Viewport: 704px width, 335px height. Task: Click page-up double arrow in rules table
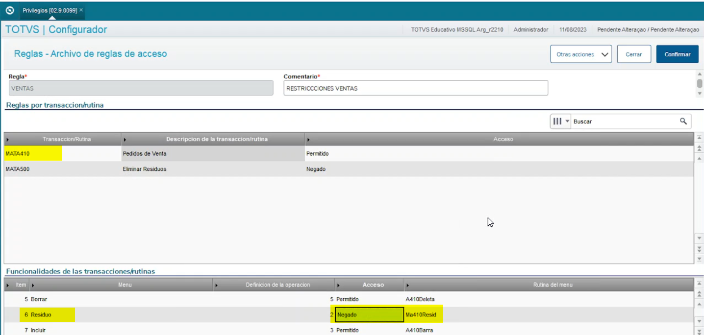click(x=700, y=148)
